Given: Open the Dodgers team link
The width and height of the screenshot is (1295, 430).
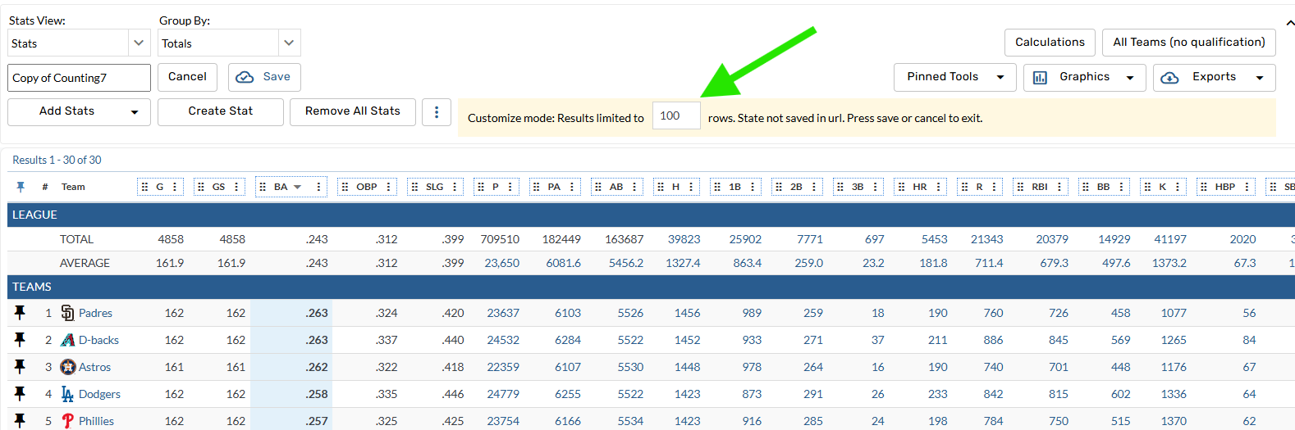Looking at the screenshot, I should pyautogui.click(x=99, y=394).
